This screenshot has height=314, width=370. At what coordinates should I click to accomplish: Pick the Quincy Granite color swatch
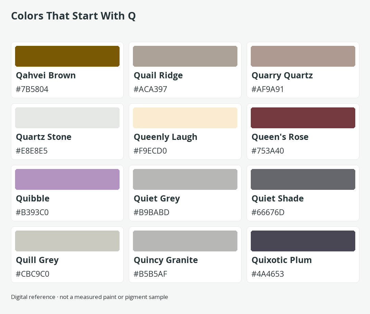[x=185, y=241]
